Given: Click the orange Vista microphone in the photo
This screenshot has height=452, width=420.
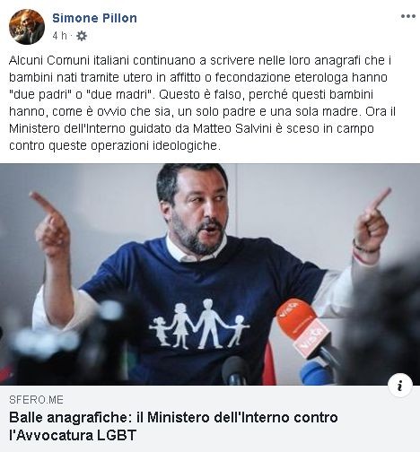Looking at the screenshot, I should point(302,327).
